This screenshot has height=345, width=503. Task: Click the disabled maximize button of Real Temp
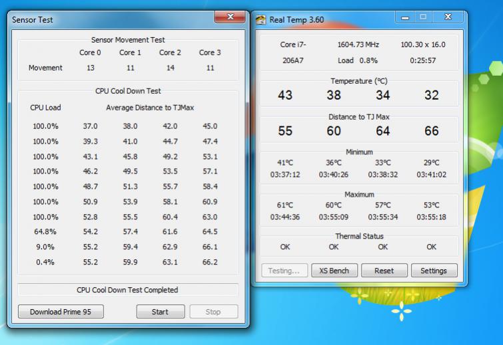[423, 17]
